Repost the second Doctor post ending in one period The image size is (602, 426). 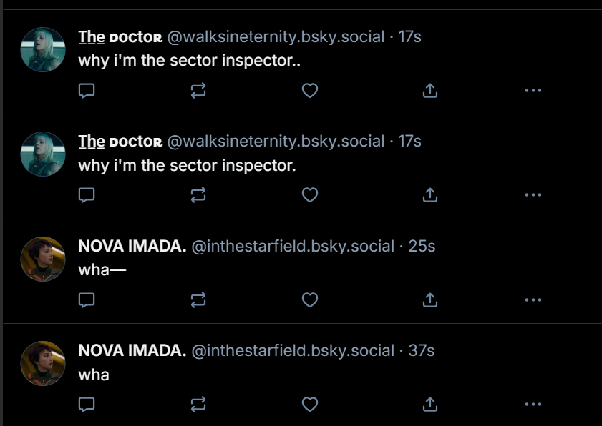click(198, 195)
